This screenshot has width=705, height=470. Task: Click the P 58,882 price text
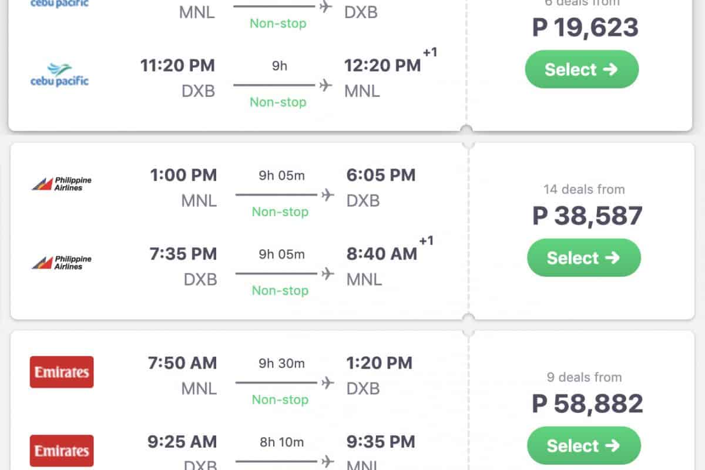click(587, 404)
